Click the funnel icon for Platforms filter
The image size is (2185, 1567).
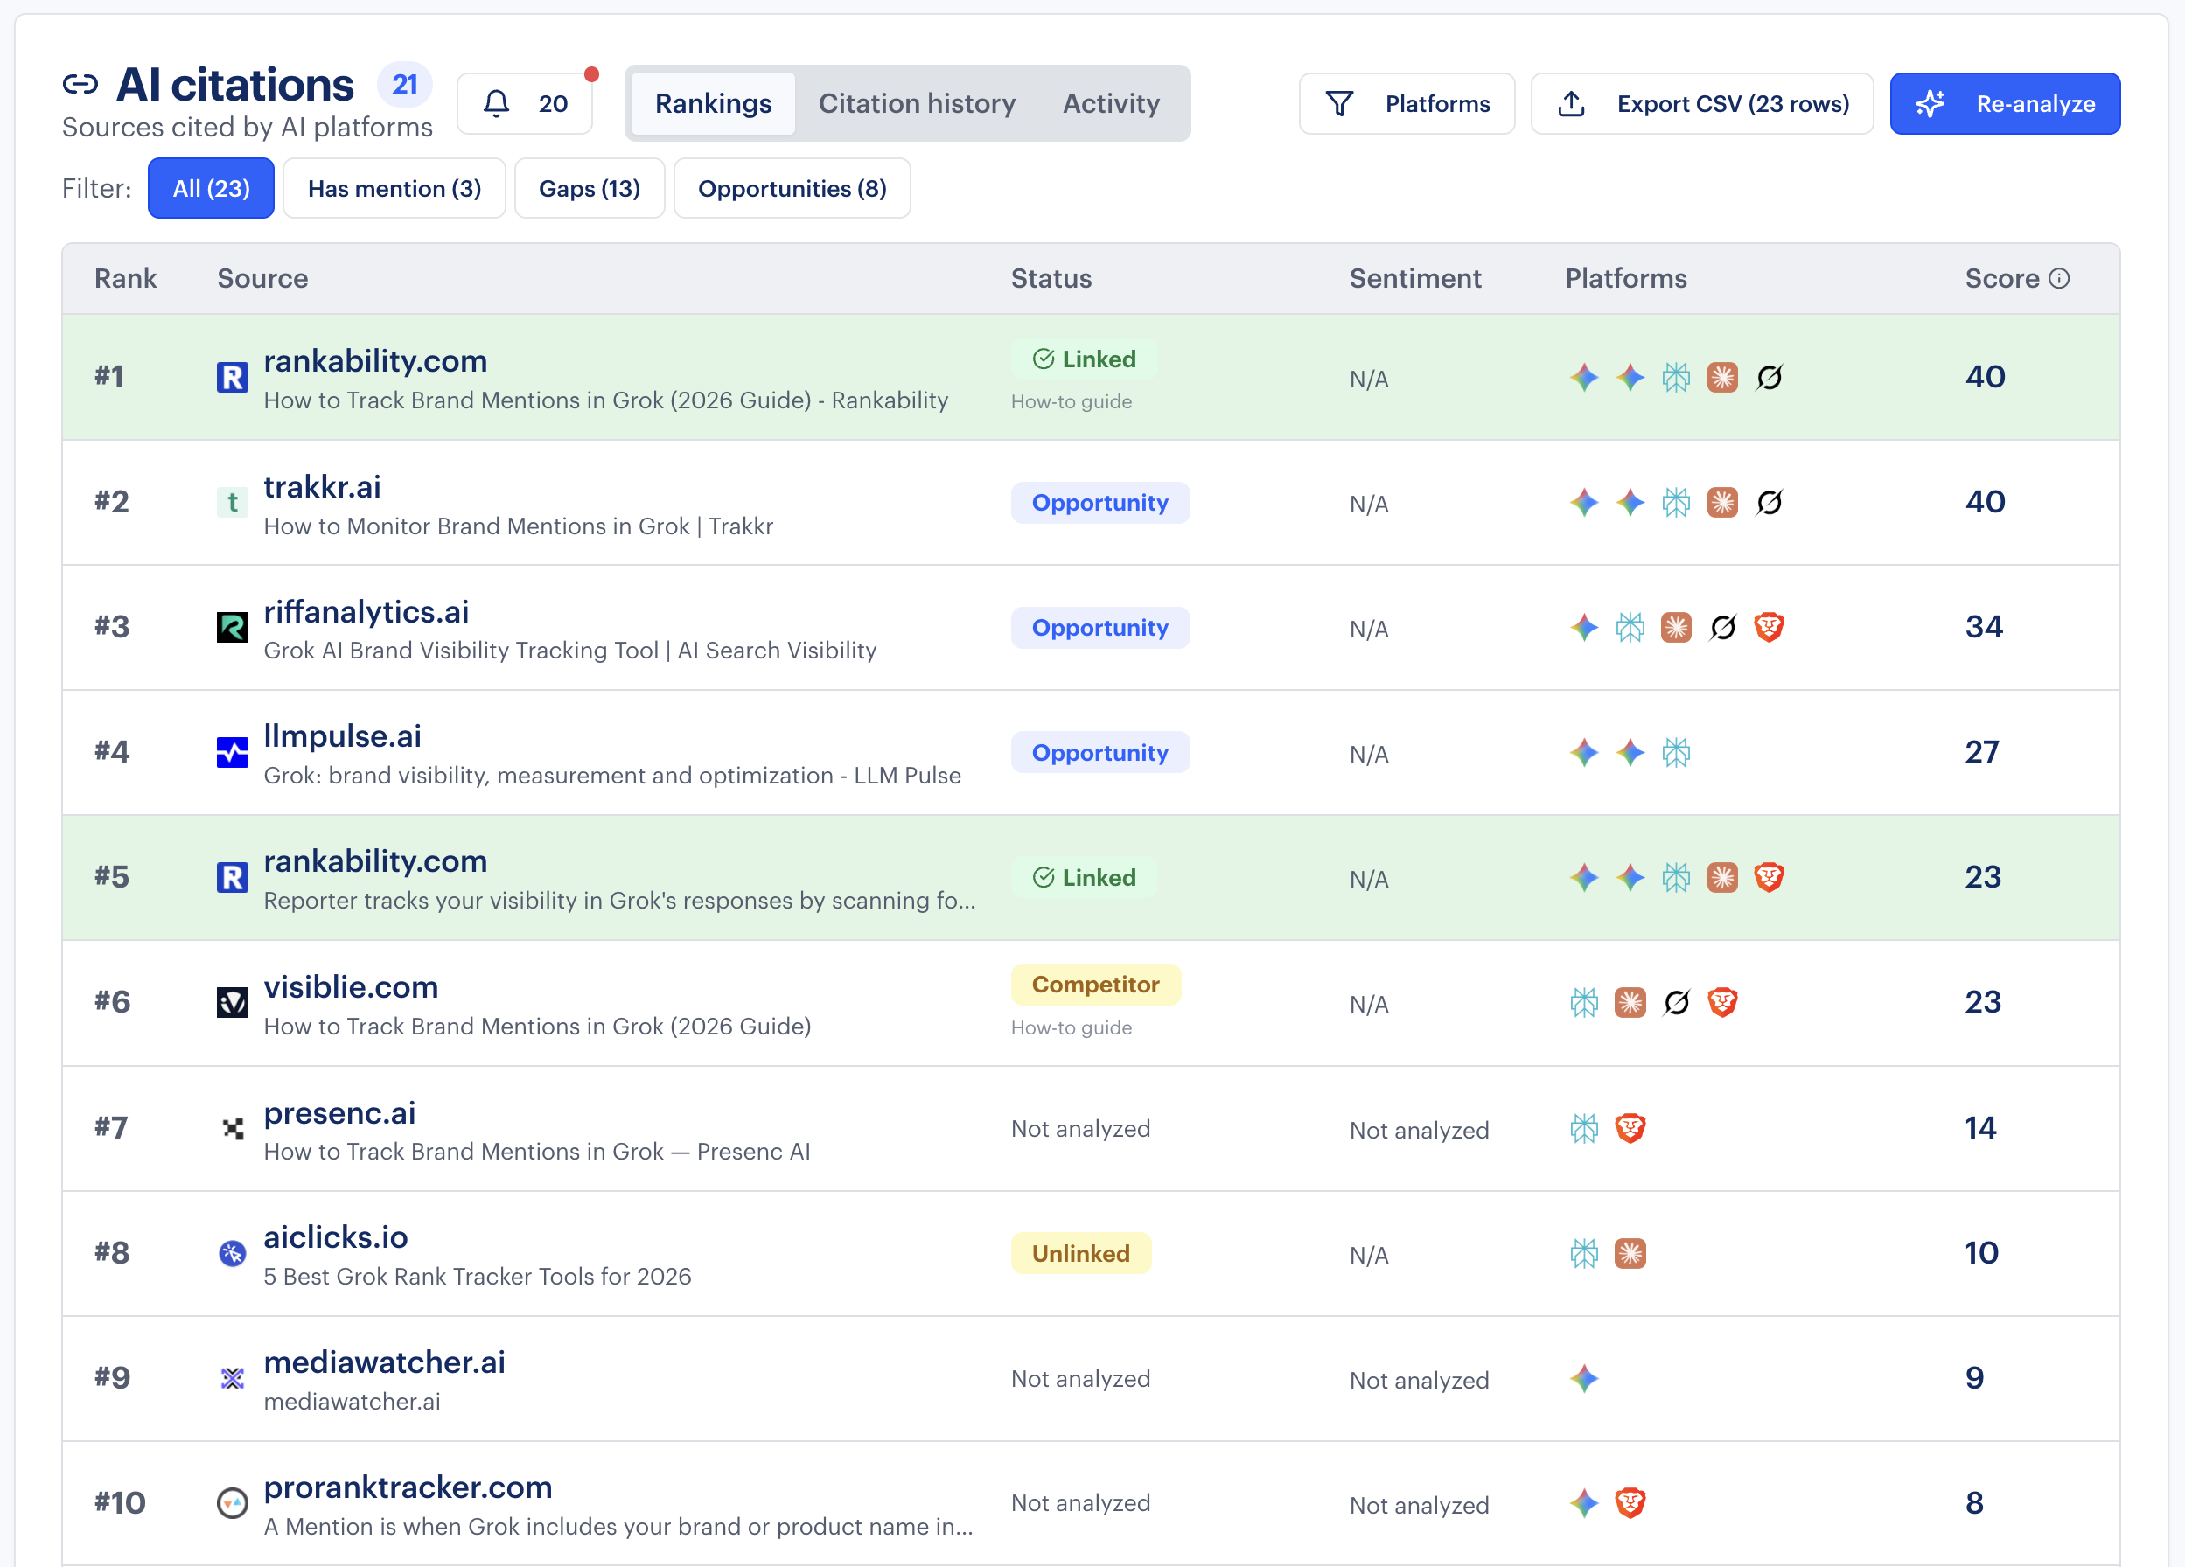coord(1339,103)
